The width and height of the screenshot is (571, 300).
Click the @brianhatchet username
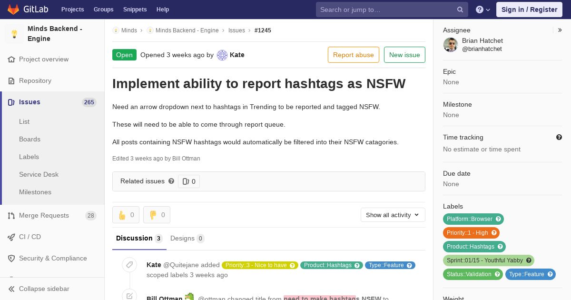click(x=482, y=49)
